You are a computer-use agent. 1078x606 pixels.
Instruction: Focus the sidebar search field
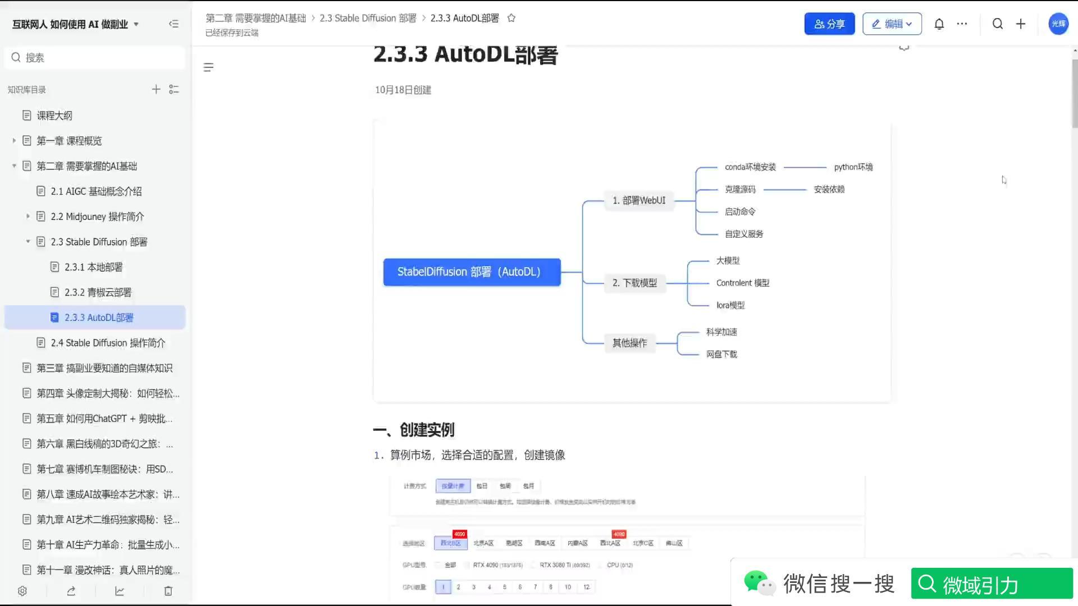coord(94,57)
